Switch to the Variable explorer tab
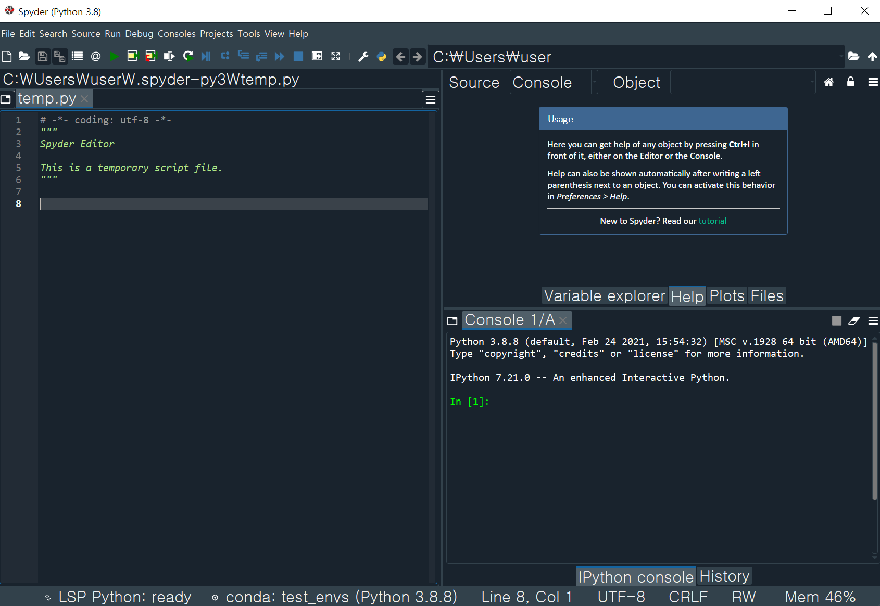This screenshot has width=880, height=606. tap(605, 295)
